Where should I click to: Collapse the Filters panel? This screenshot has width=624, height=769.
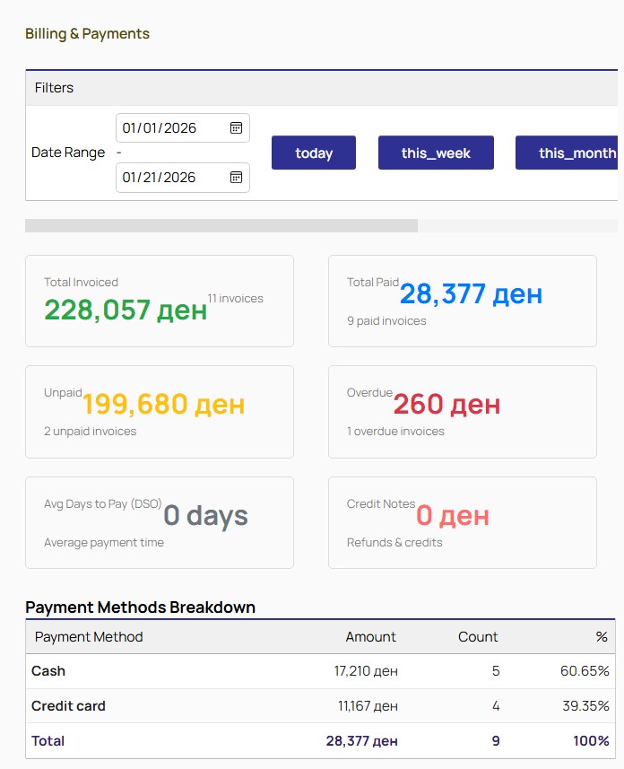[55, 88]
